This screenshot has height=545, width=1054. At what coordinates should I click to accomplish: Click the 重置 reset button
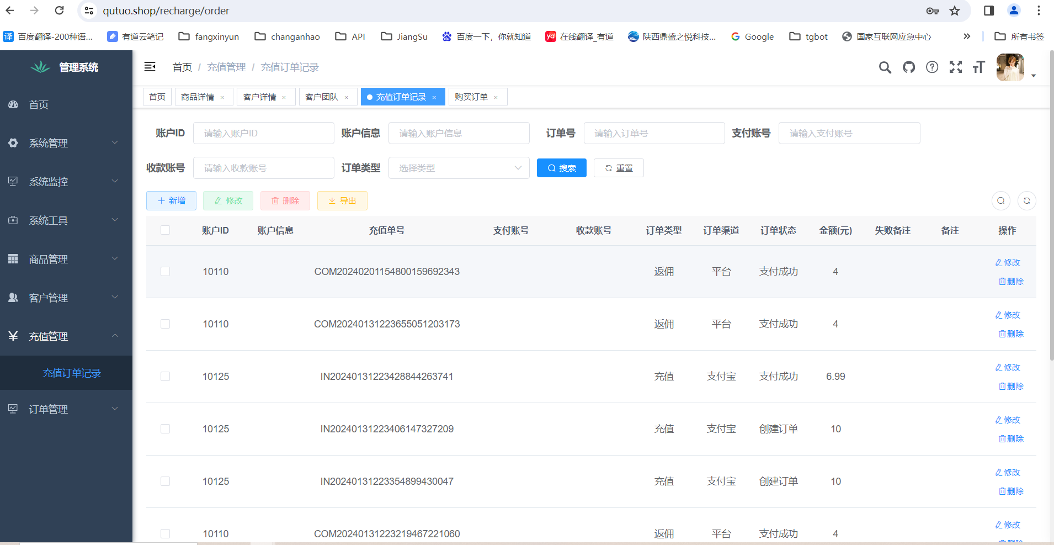tap(619, 168)
